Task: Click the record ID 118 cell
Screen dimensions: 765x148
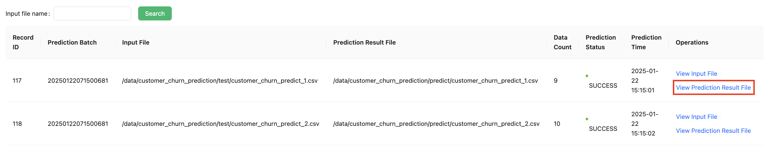Action: click(x=17, y=124)
